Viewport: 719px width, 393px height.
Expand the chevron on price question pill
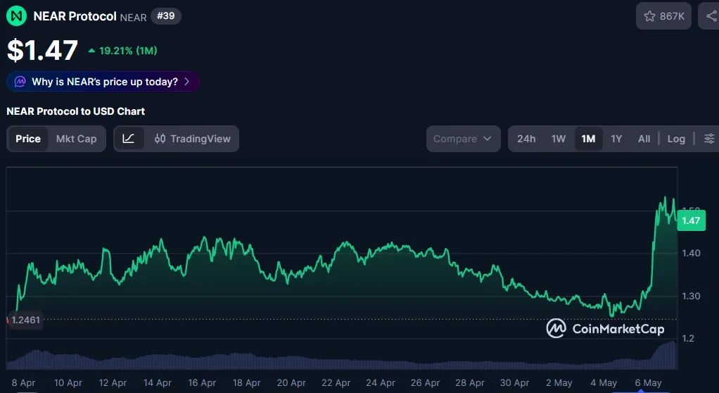pos(186,82)
